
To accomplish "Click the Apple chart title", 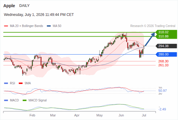I will [x=9, y=6].
